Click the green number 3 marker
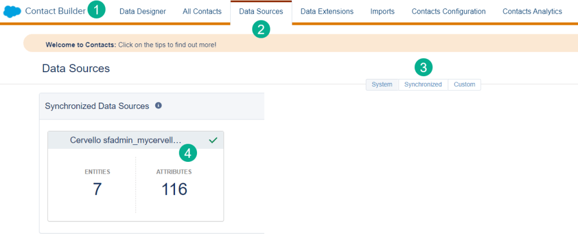Image resolution: width=578 pixels, height=234 pixels. [x=423, y=68]
